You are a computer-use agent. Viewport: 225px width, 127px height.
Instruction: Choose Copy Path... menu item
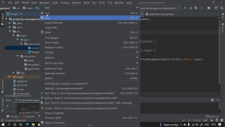click(x=90, y=28)
